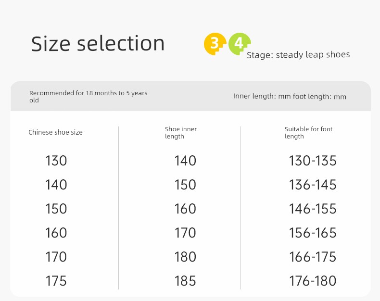Click the green stage 4 icon
Viewport: 380px width, 301px height.
[240, 44]
